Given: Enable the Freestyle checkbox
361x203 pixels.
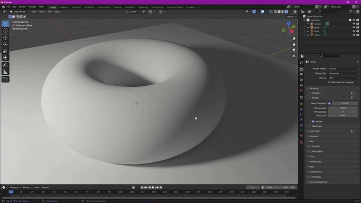Looking at the screenshot, I should coord(310,176).
